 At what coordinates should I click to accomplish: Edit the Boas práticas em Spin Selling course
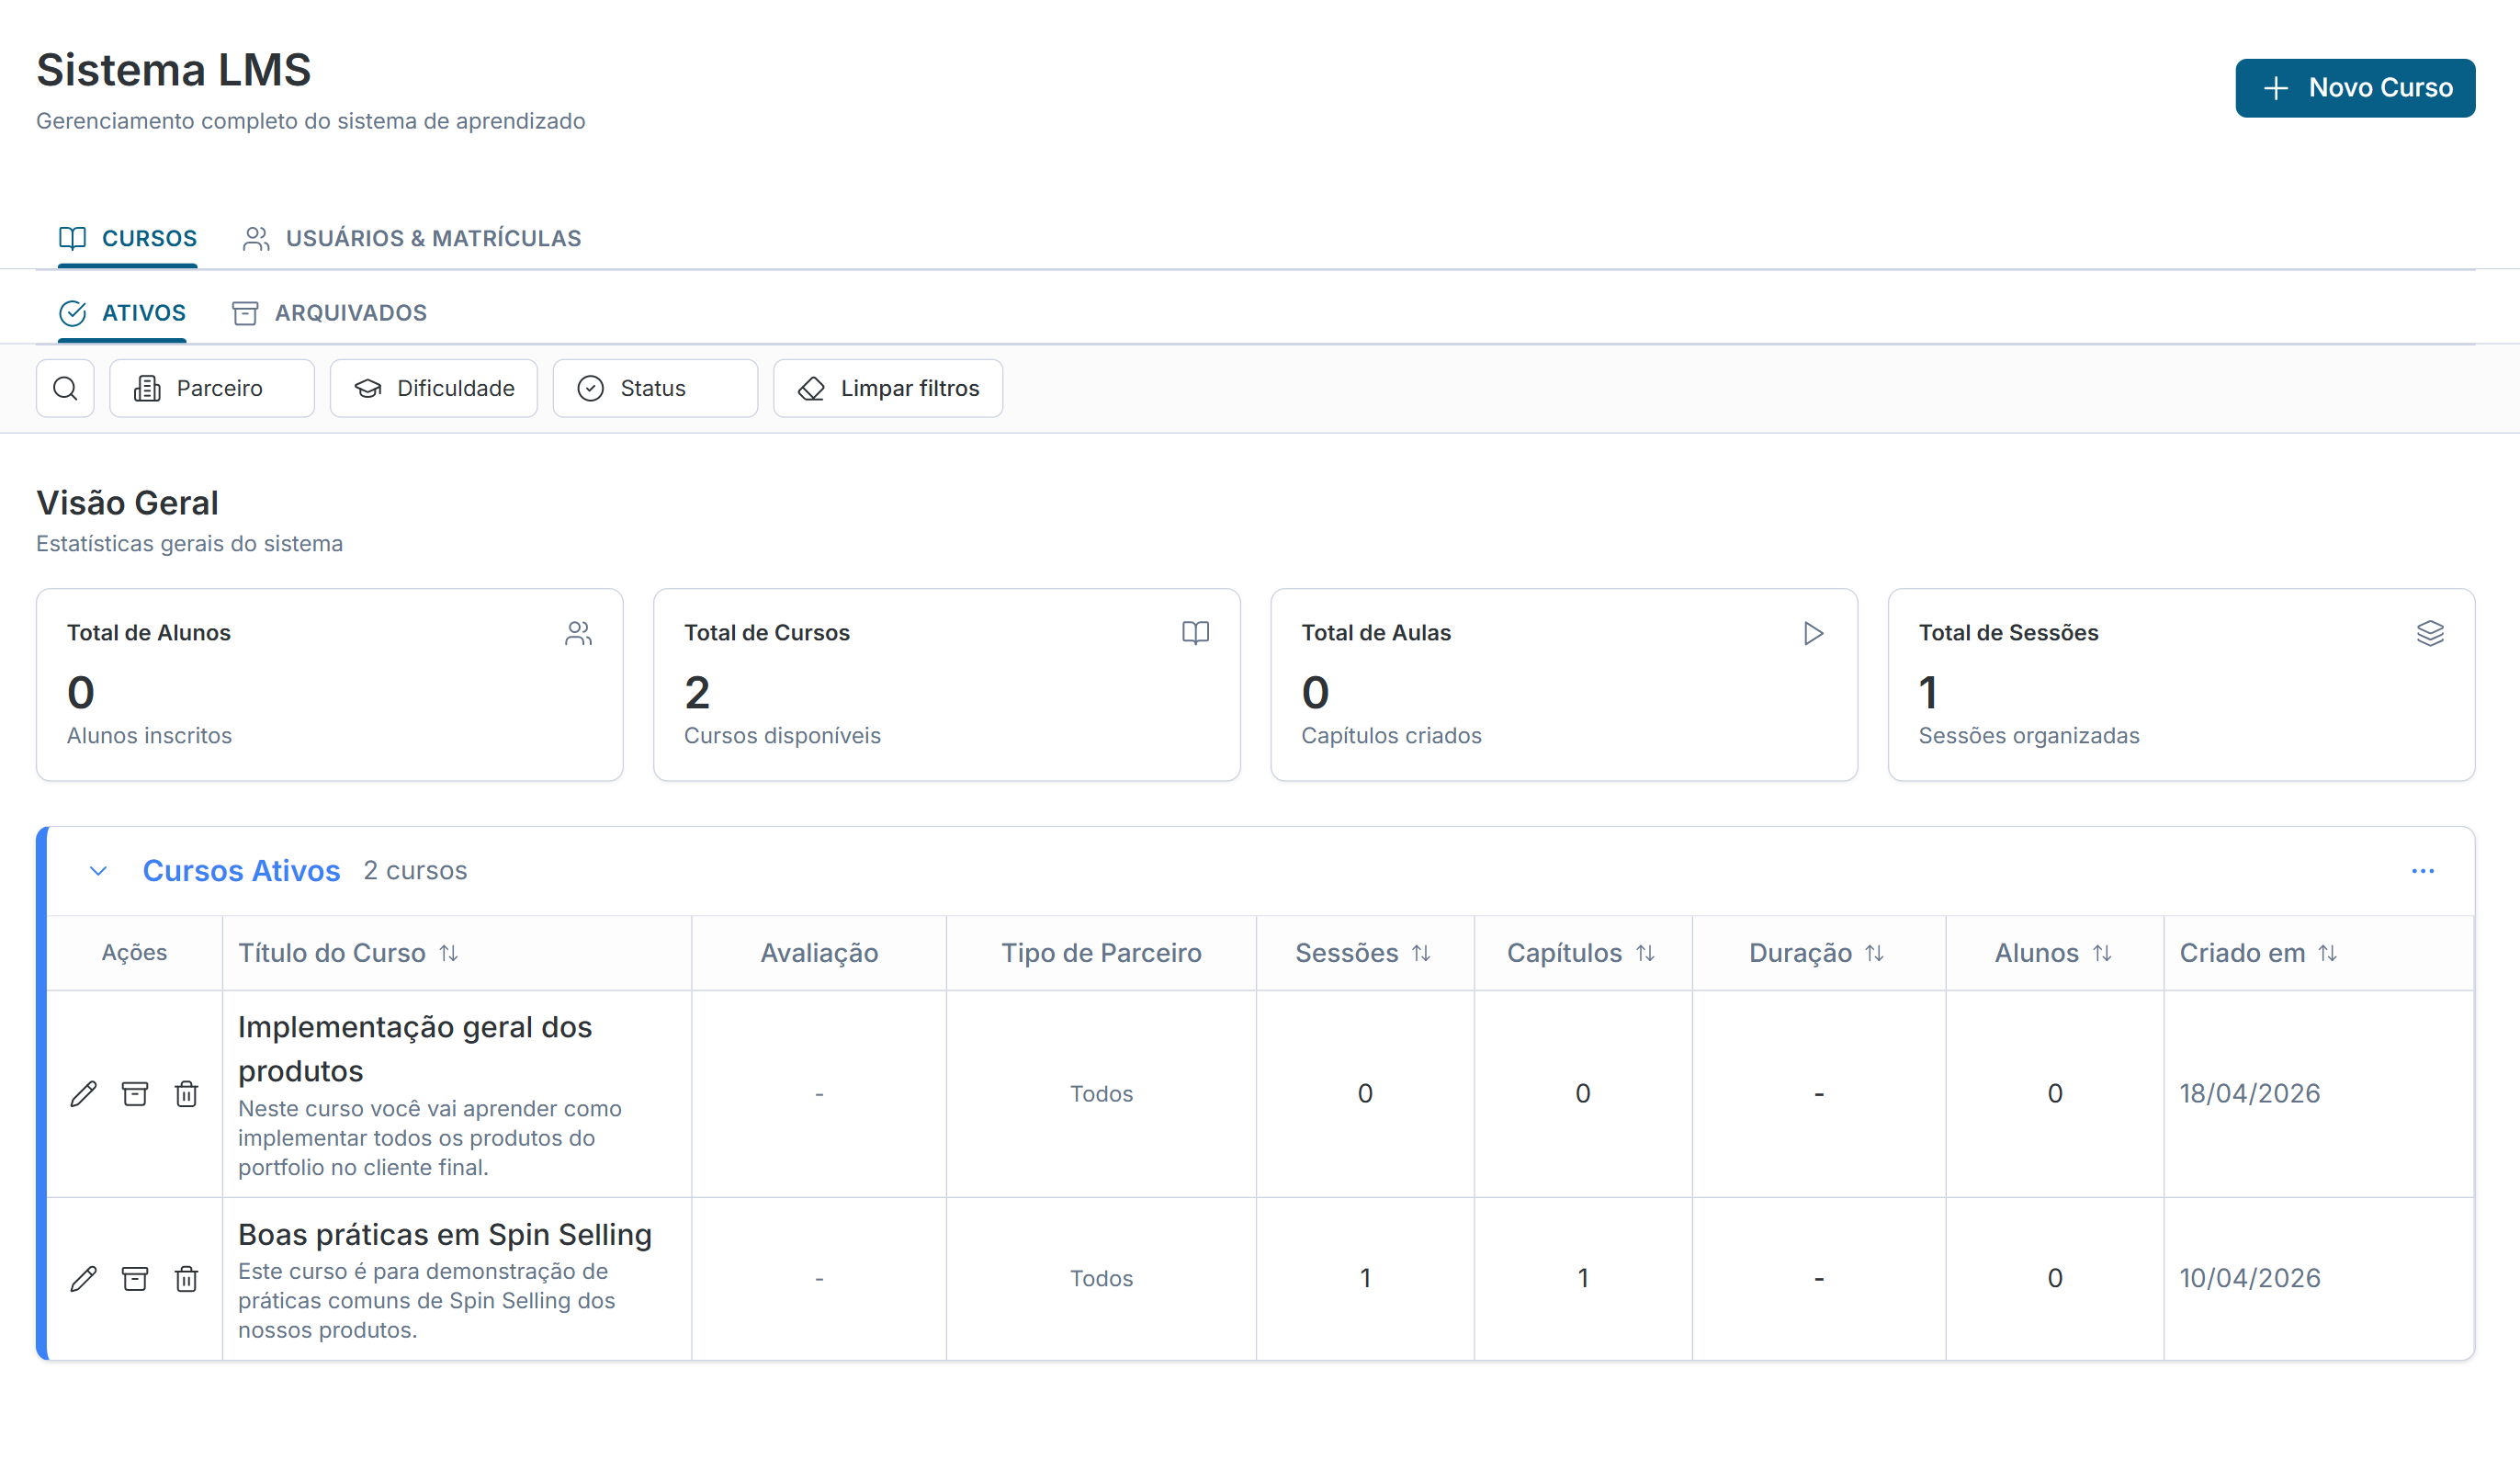pos(84,1279)
